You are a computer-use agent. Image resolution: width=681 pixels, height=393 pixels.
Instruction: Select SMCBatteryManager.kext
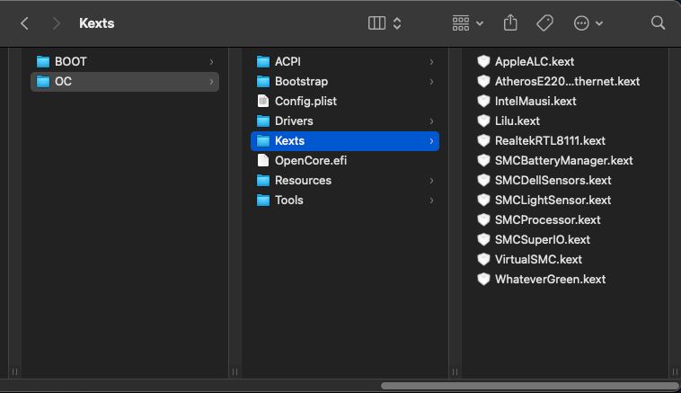tap(563, 160)
